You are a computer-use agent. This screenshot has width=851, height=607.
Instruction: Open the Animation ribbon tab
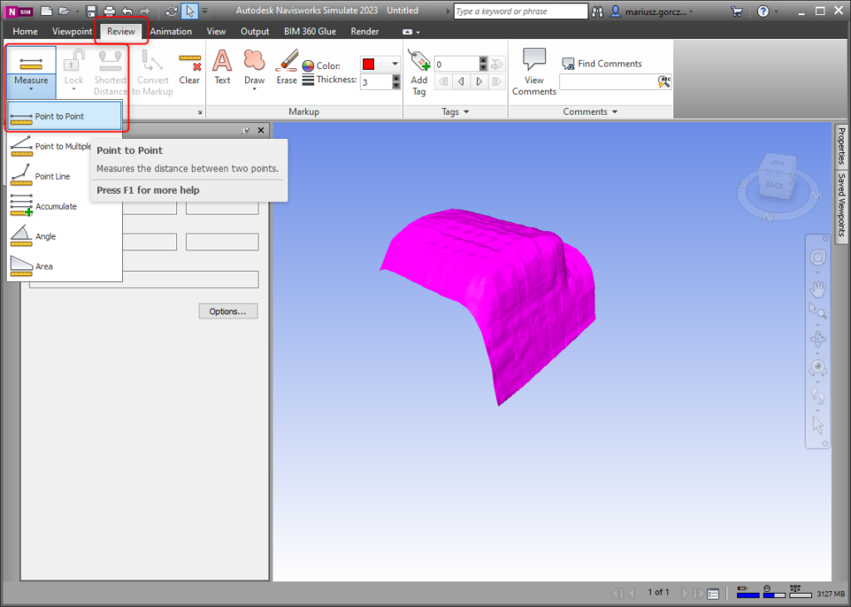pyautogui.click(x=171, y=32)
